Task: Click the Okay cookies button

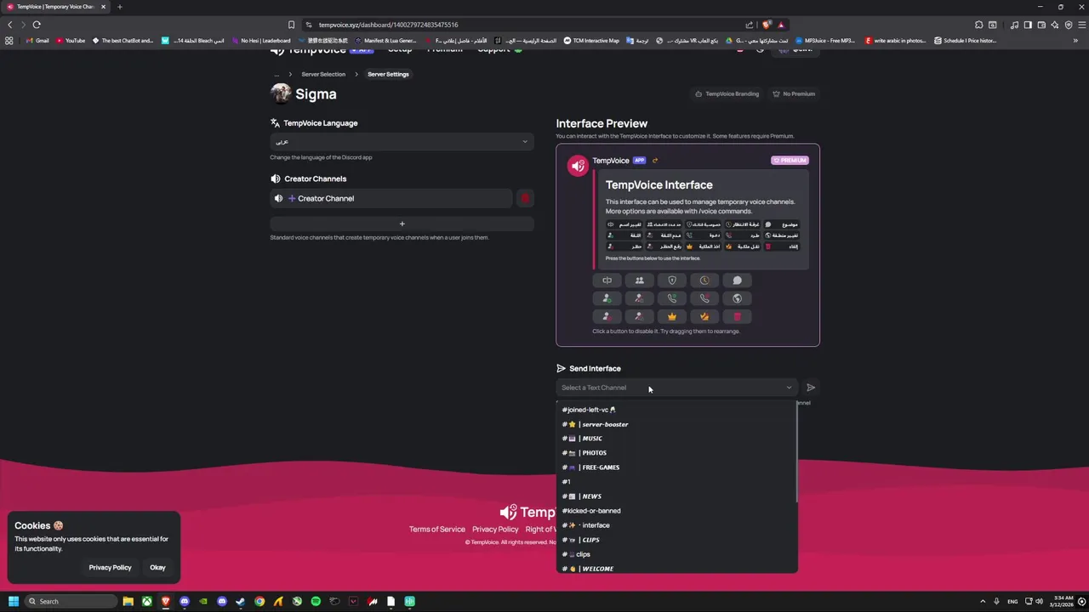Action: (x=157, y=567)
